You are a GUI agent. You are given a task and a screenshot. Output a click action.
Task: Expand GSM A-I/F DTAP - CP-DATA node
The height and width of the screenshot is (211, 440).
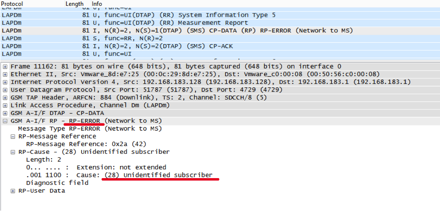pyautogui.click(x=5, y=113)
